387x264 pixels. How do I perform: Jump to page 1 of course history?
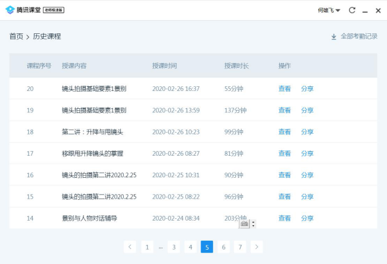(146, 247)
